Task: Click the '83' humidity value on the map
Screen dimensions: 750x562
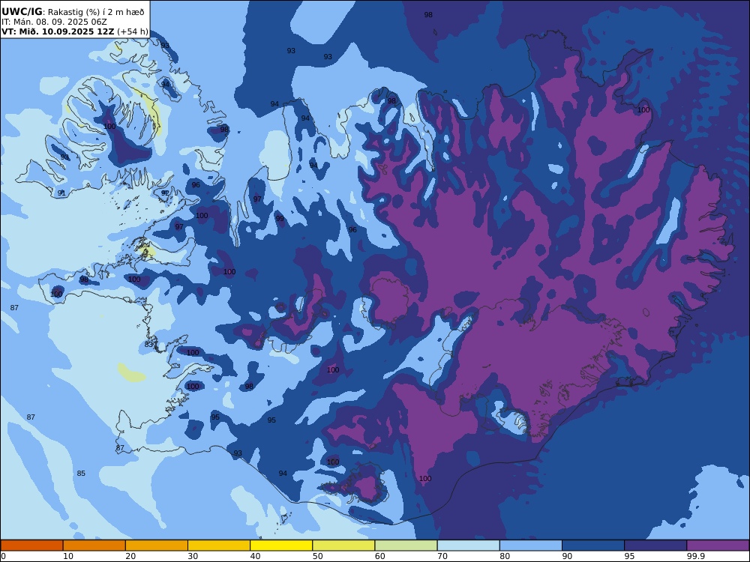Action: (x=148, y=345)
